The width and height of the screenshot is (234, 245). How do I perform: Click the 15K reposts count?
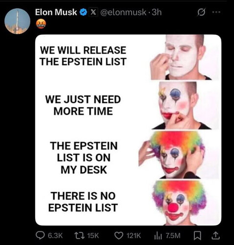click(x=93, y=236)
